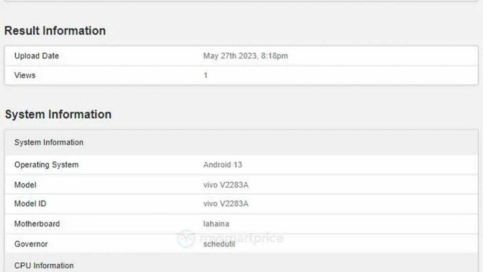Image resolution: width=483 pixels, height=272 pixels.
Task: Click the schedutil governor value
Action: point(219,244)
